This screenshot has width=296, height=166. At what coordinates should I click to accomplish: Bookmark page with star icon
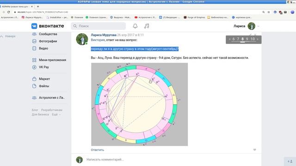(269, 12)
